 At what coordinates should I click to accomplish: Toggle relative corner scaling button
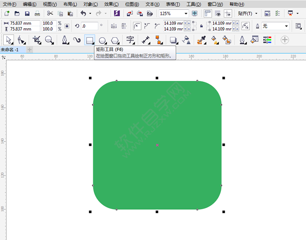click(x=245, y=26)
